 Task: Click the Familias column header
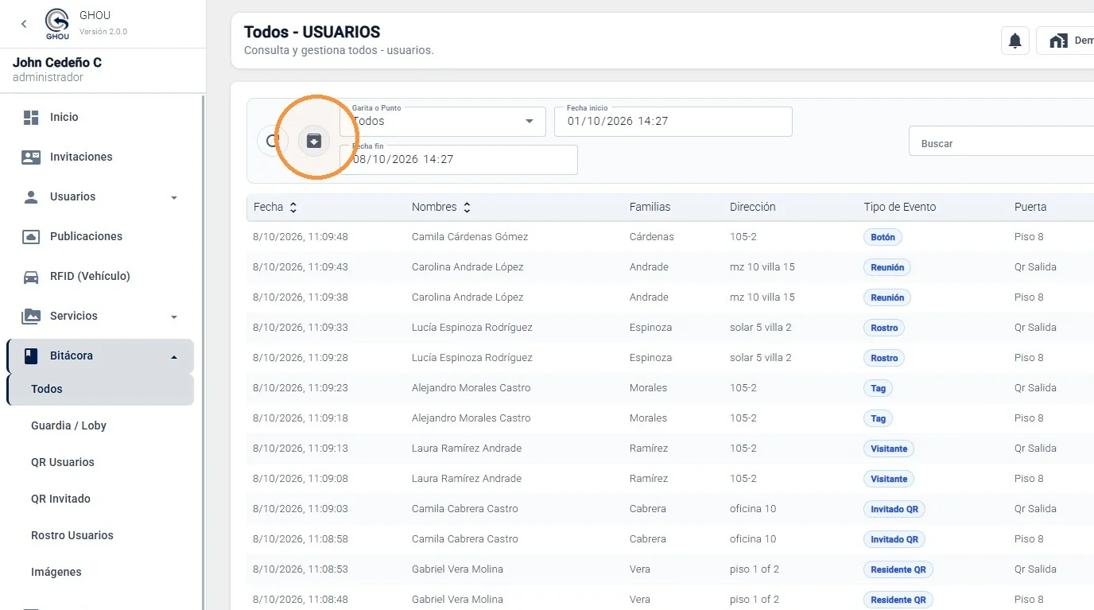point(650,208)
